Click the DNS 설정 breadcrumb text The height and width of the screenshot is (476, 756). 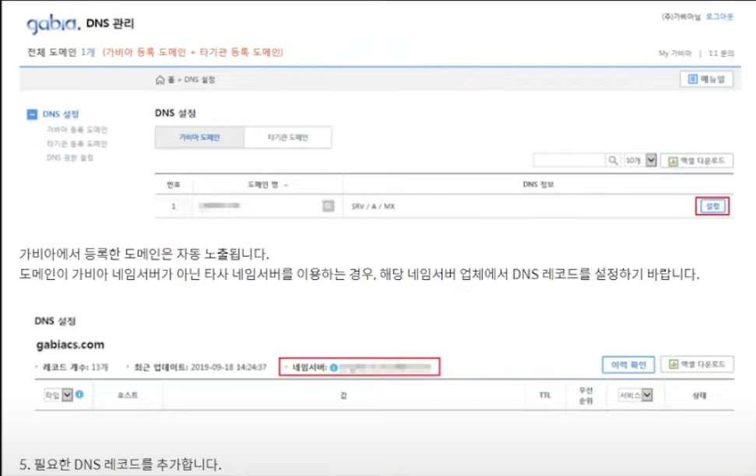[x=199, y=79]
